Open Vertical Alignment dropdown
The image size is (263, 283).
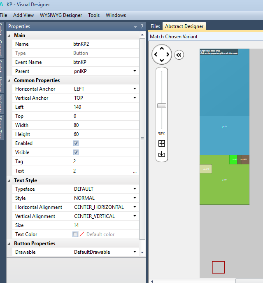(135, 216)
